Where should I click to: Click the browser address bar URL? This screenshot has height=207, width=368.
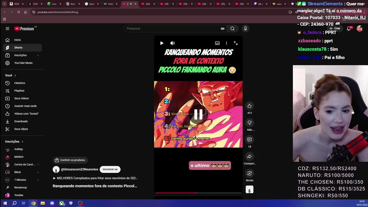point(57,12)
